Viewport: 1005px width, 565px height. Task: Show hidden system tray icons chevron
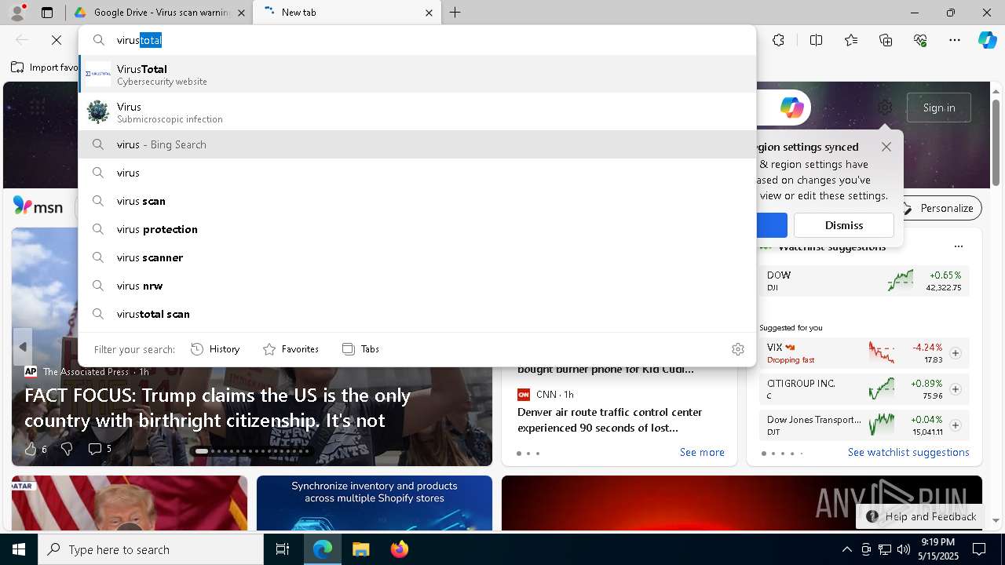point(846,549)
